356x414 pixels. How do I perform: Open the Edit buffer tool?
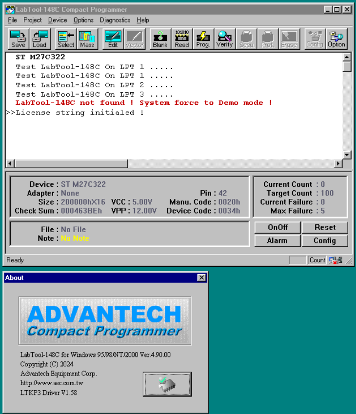point(113,39)
